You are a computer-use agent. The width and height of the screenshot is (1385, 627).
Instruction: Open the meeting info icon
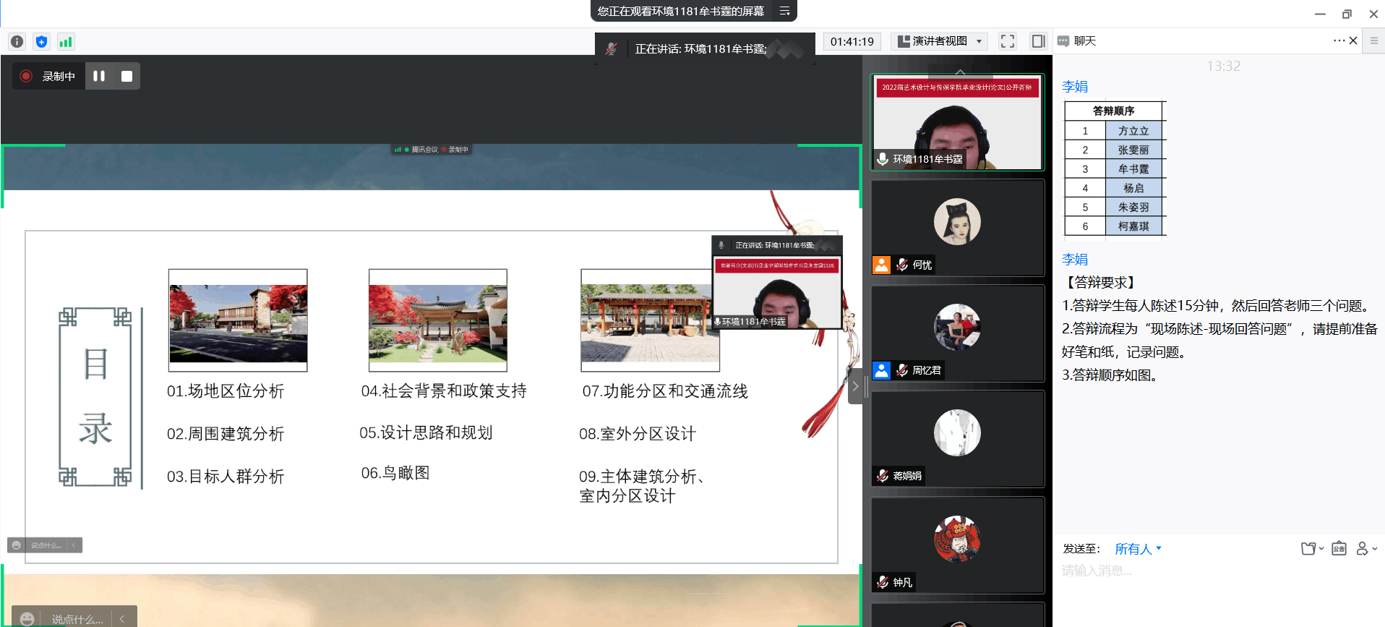click(17, 42)
